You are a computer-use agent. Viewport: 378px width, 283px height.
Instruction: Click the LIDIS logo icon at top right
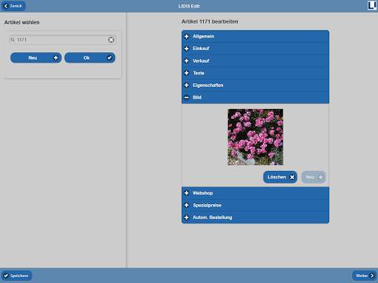[372, 5]
